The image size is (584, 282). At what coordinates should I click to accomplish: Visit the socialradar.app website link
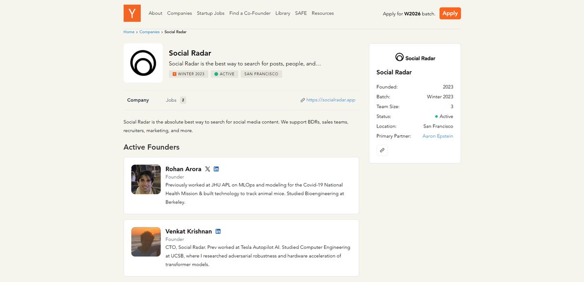(x=330, y=99)
